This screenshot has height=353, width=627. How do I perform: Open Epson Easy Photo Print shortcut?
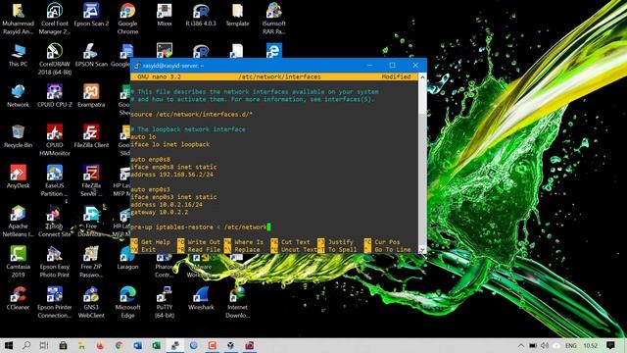coord(55,262)
